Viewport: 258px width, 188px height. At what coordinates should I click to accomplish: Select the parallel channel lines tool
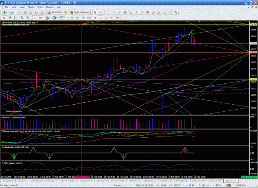pyautogui.click(x=153, y=12)
